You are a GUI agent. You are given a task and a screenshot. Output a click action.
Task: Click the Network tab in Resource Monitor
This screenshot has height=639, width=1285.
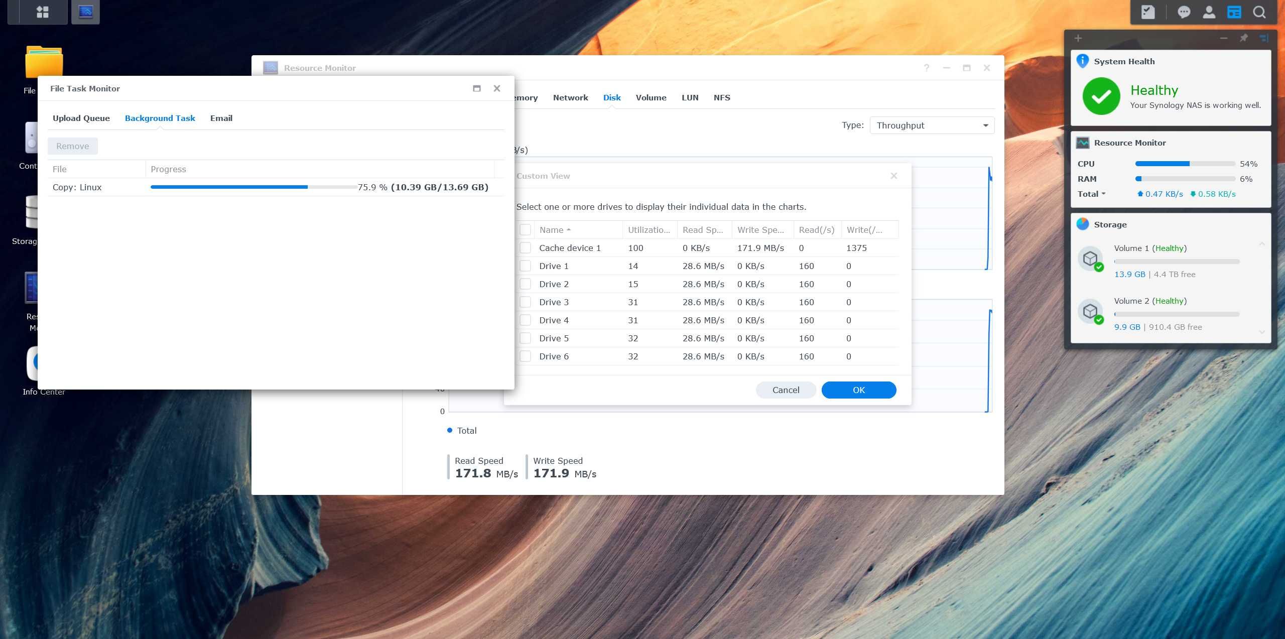571,97
